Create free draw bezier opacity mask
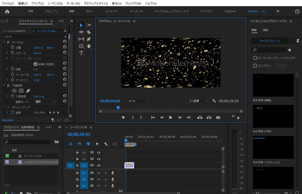The width and height of the screenshot is (302, 194). click(28, 91)
